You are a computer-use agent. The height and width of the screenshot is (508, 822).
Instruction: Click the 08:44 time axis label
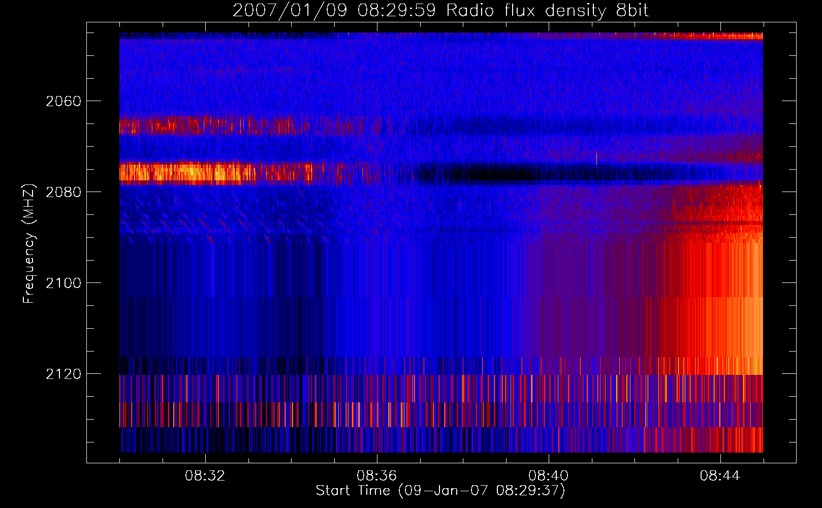point(720,476)
